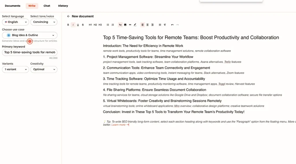Click heading 2. Communication Tools
The height and width of the screenshot is (164, 296).
point(156,68)
